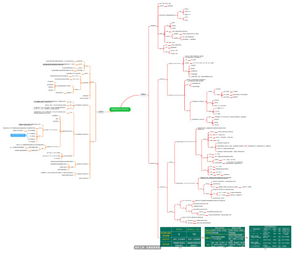Open the middle green table with yellow markings
Viewport: 295px width, 253px height.
224,237
